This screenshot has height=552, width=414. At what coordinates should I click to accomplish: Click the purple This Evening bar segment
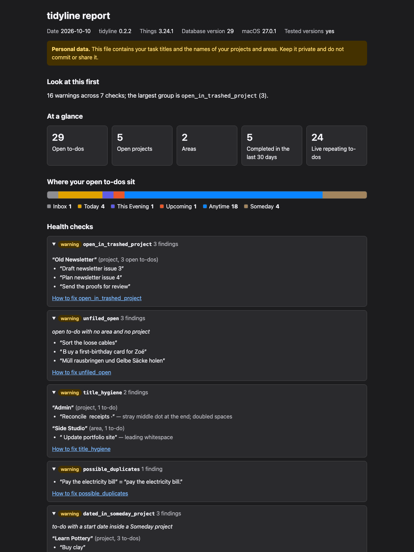coord(108,195)
